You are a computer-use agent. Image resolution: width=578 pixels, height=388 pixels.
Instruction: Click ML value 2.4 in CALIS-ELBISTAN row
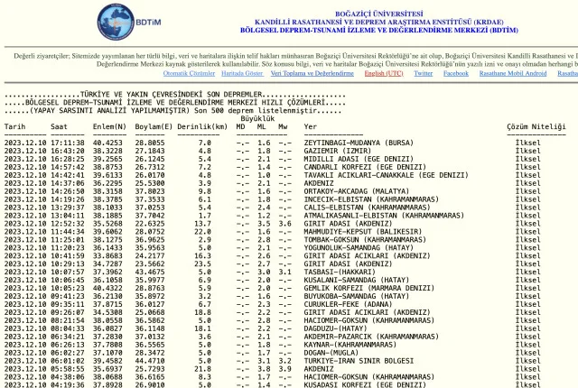(x=264, y=208)
